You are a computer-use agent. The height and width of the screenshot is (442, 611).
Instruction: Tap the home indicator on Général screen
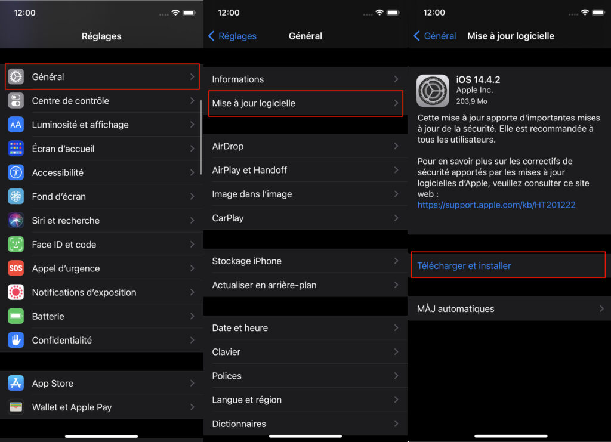point(305,436)
